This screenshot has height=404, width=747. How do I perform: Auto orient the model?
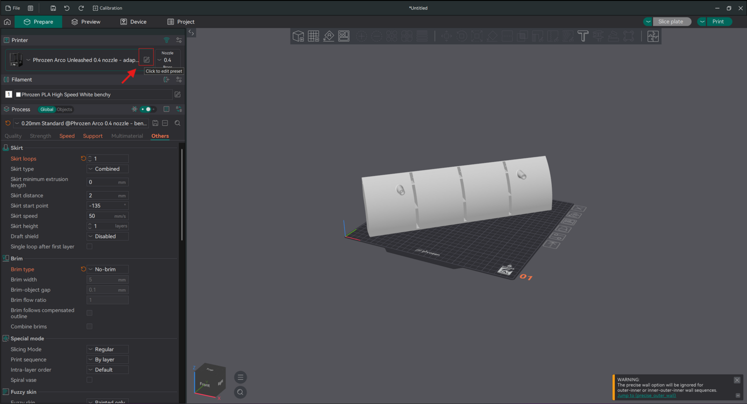tap(329, 36)
